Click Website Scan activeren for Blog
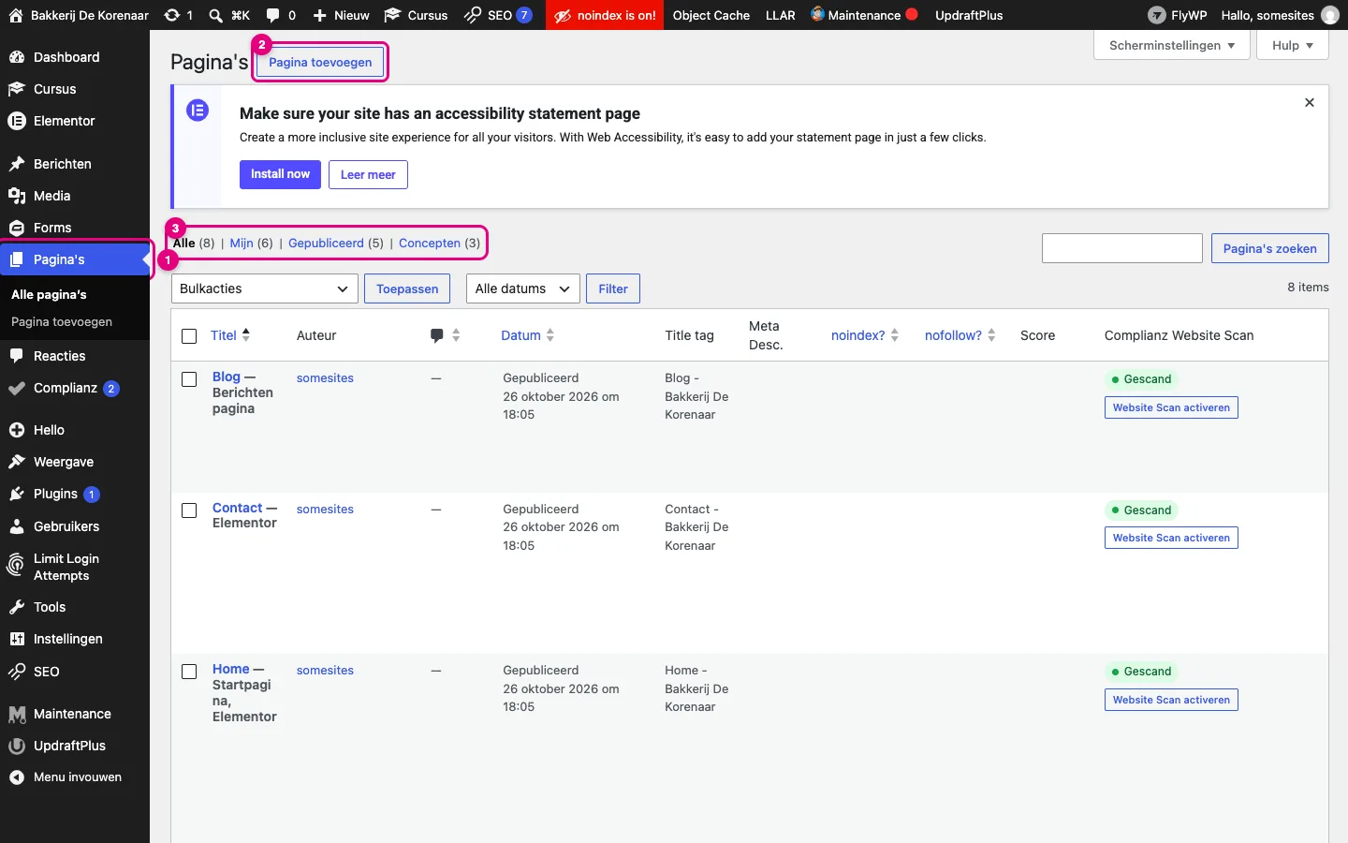The width and height of the screenshot is (1348, 843). (1171, 407)
